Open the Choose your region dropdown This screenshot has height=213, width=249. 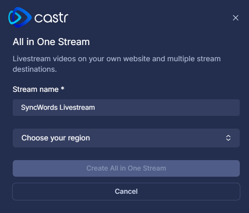(126, 138)
